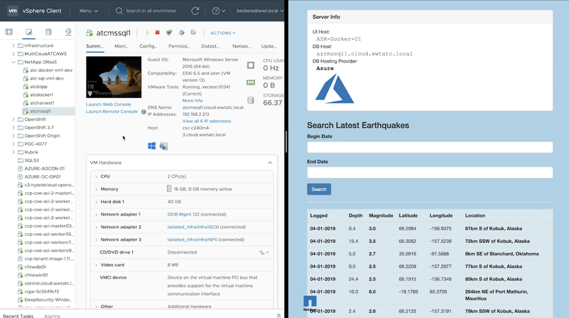The width and height of the screenshot is (569, 318).
Task: Open the Storage inventory view icon
Action: (48, 32)
